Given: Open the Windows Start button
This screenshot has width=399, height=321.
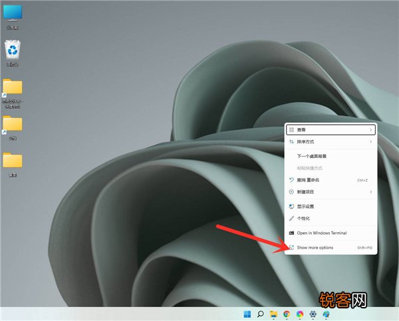Looking at the screenshot, I should tap(247, 314).
